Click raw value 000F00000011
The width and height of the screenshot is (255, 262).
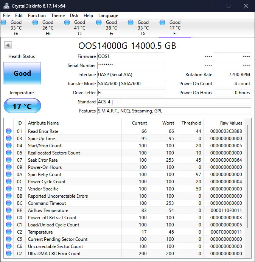[x=226, y=232]
